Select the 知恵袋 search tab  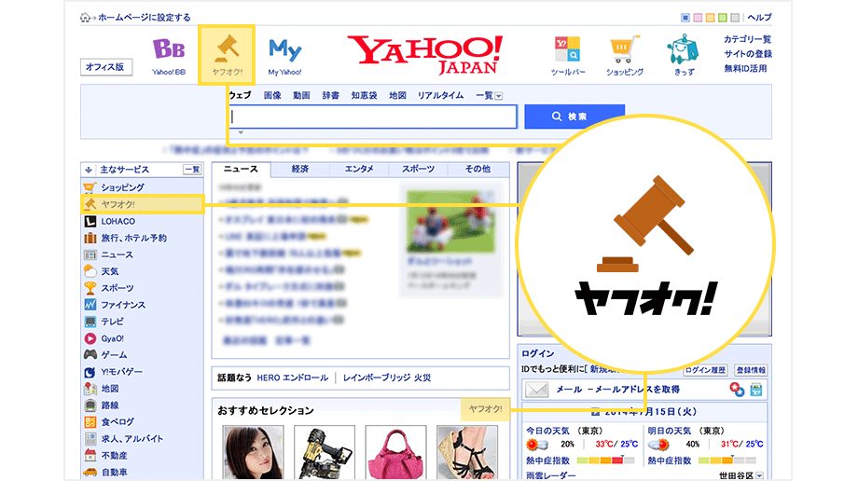coord(364,95)
